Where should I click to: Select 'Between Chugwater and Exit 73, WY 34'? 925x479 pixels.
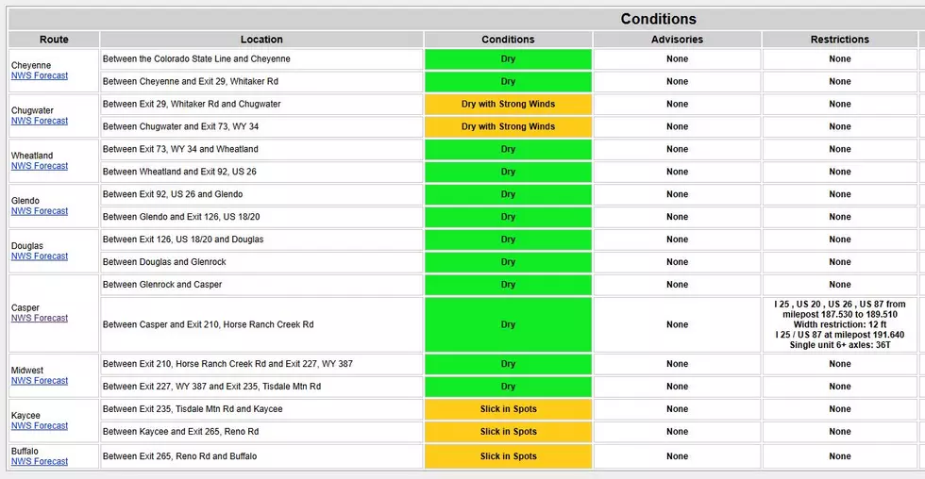tap(180, 126)
